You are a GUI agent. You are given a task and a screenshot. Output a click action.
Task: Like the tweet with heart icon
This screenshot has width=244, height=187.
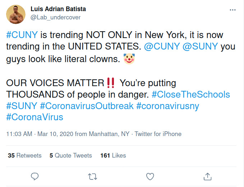pos(150,176)
